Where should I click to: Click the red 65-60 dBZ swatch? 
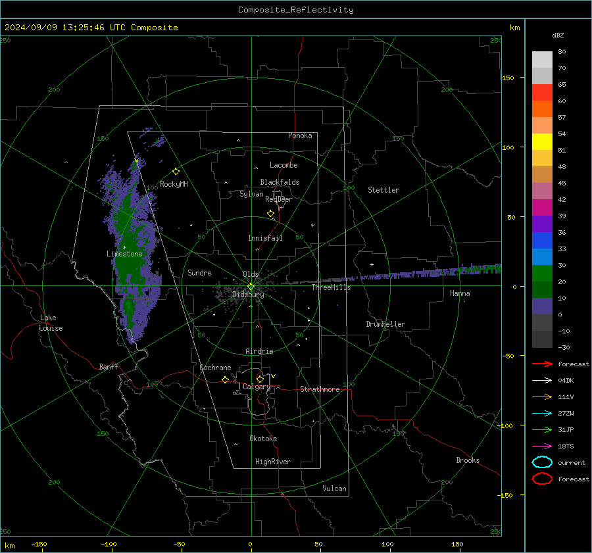(x=542, y=93)
